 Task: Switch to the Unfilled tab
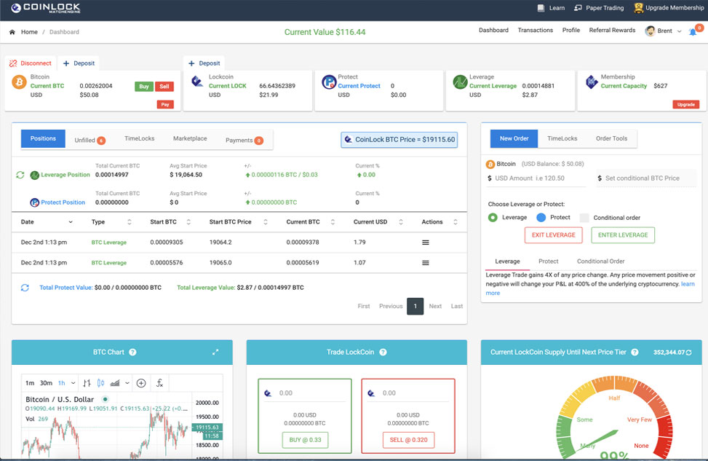click(x=90, y=140)
